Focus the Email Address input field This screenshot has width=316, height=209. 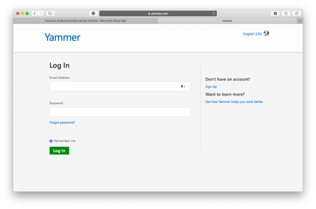114,87
